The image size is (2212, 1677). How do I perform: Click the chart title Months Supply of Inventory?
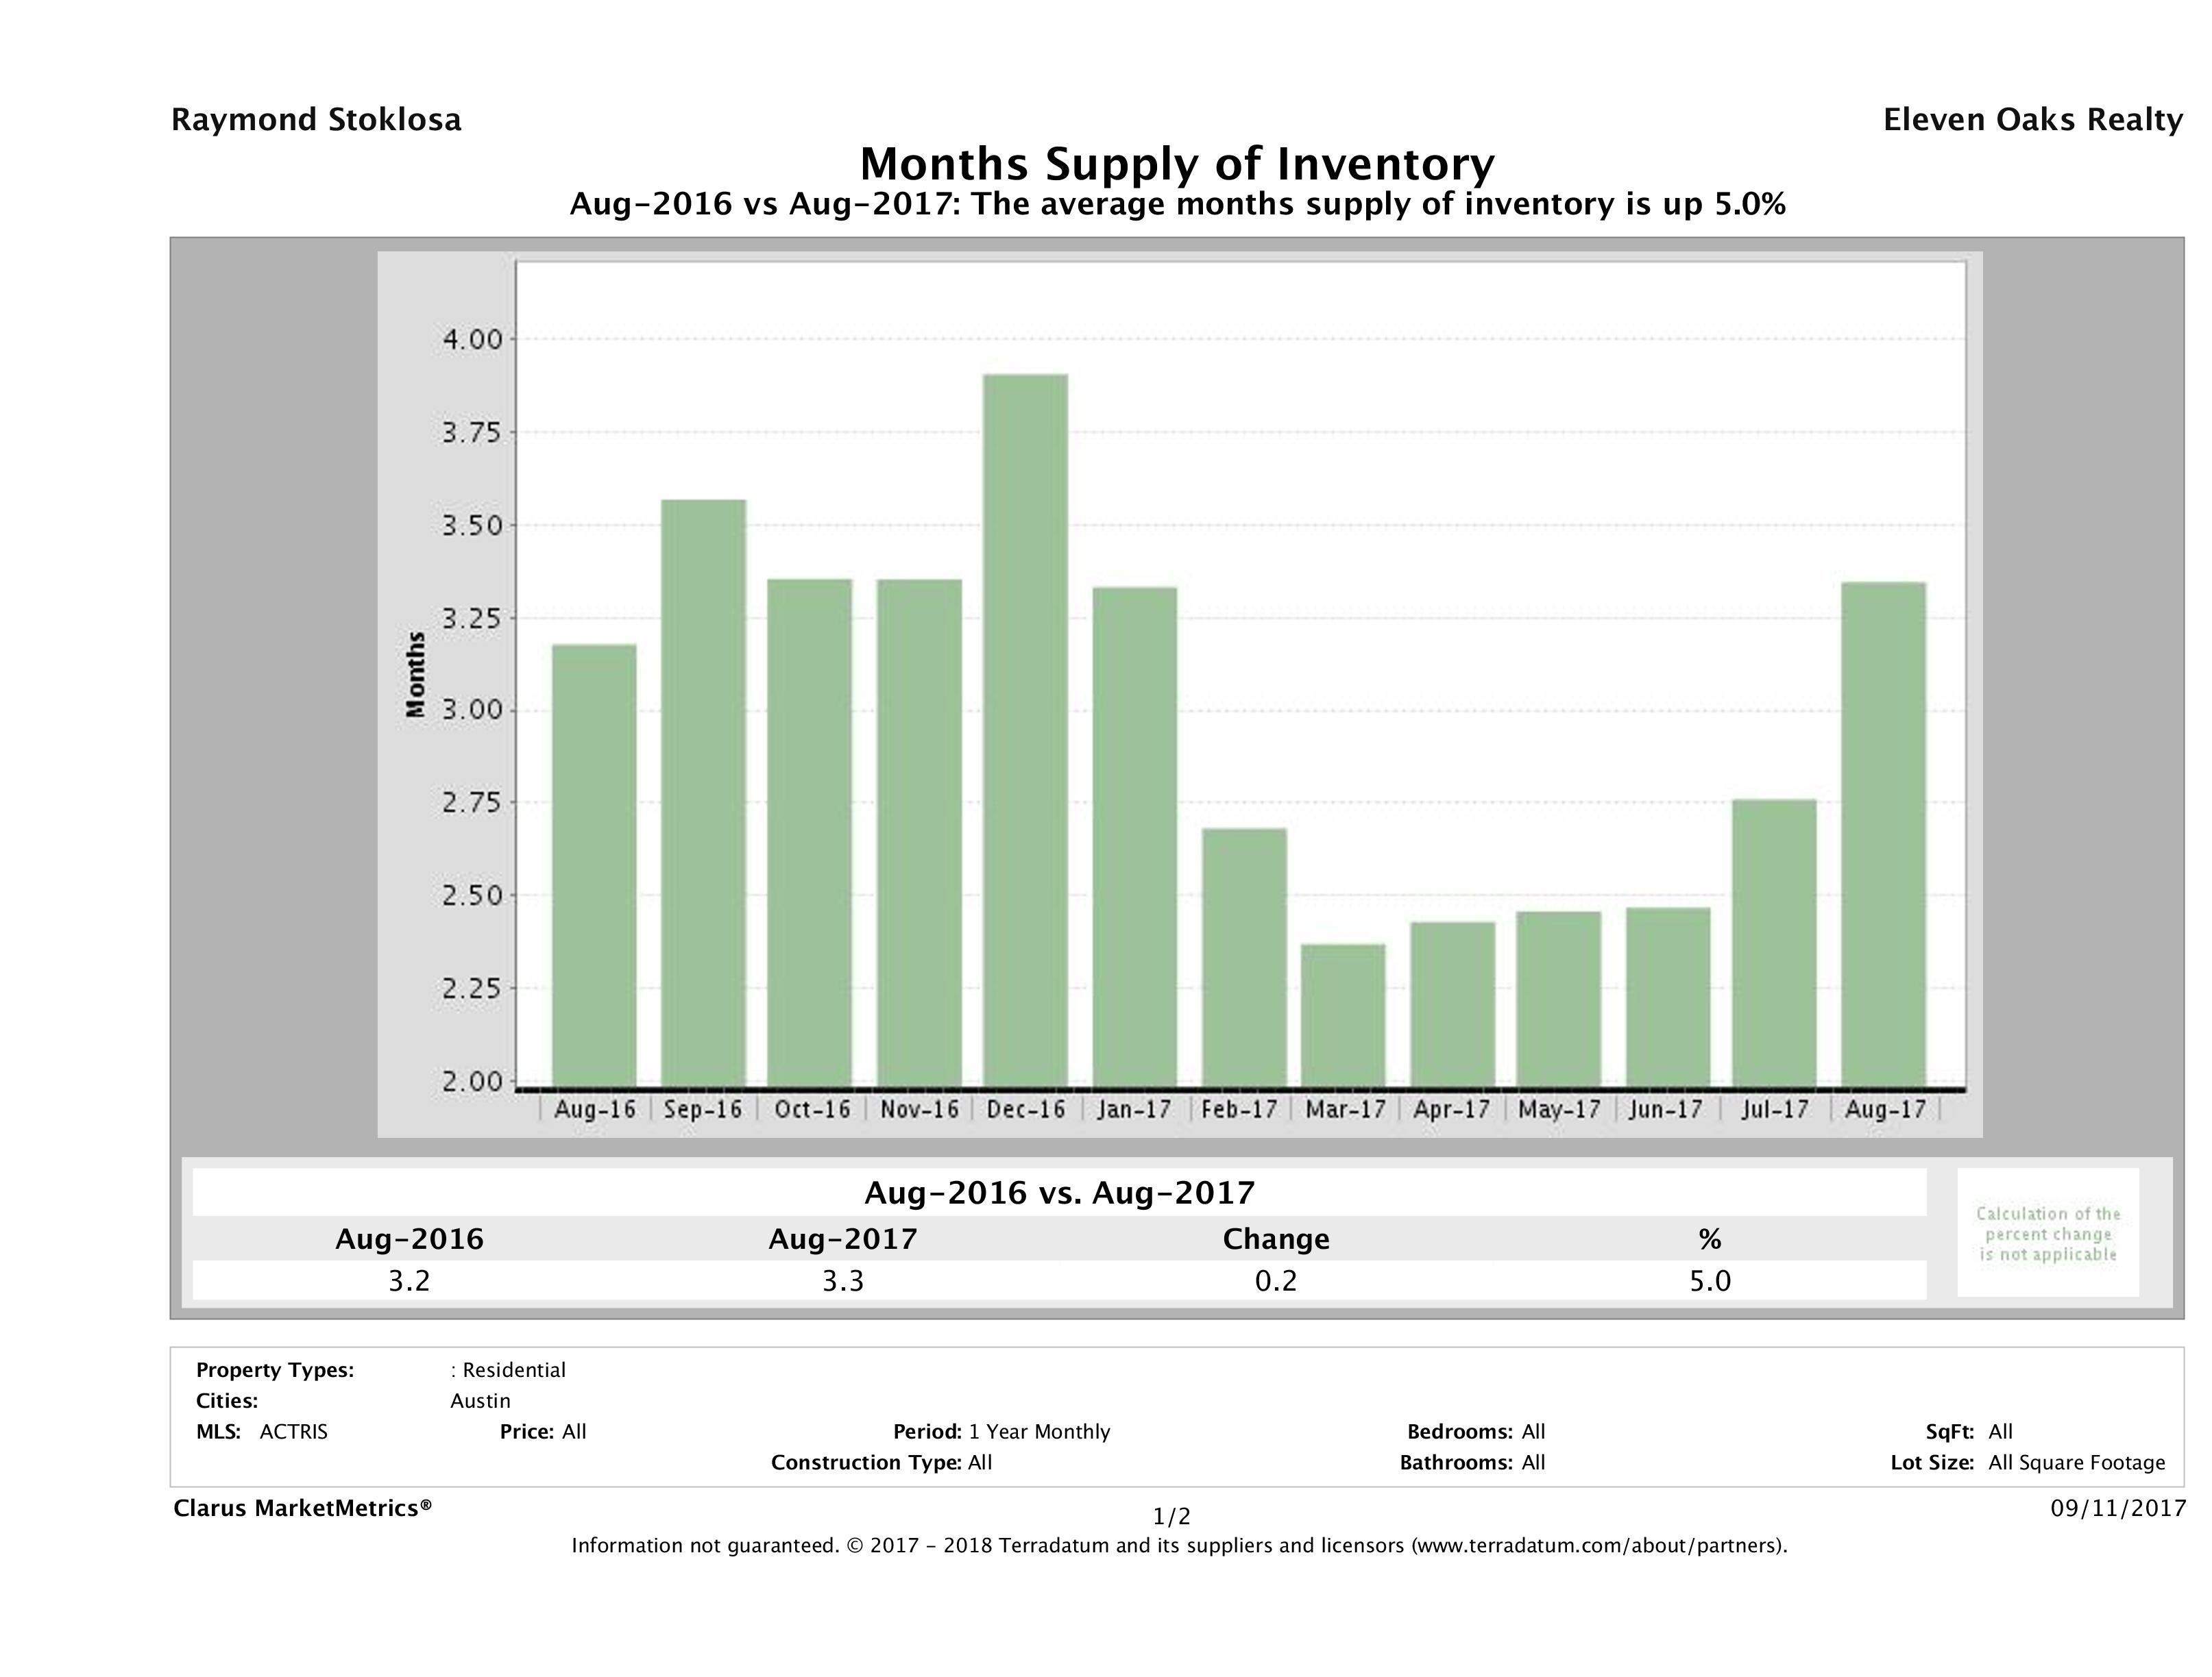tap(1177, 164)
